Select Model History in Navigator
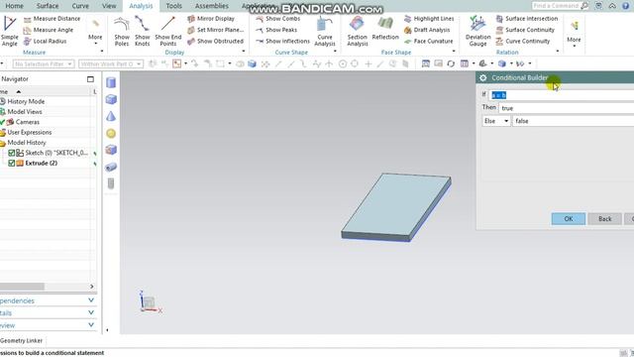 [27, 143]
